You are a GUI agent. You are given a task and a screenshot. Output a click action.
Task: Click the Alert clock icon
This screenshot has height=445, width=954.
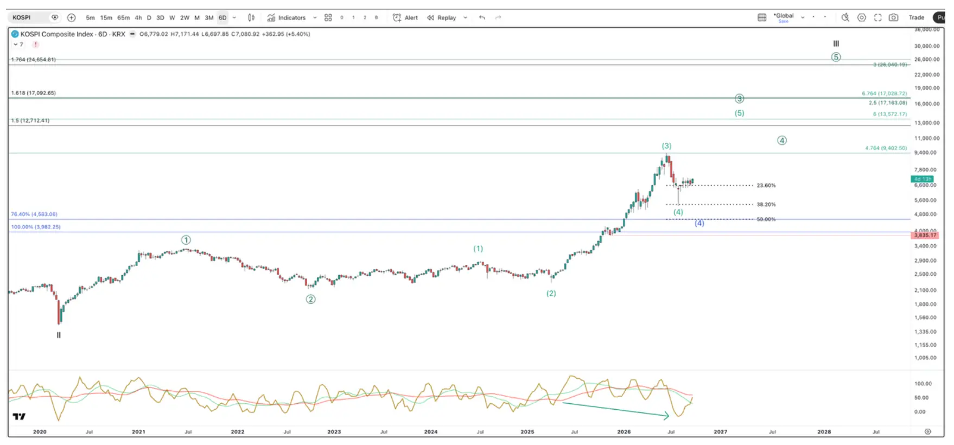(397, 17)
